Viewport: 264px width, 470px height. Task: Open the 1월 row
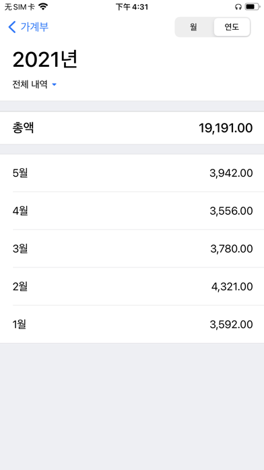(132, 324)
